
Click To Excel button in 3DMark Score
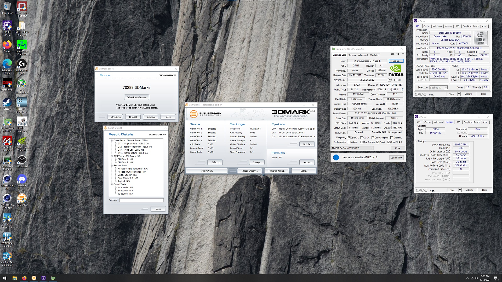coord(133,117)
